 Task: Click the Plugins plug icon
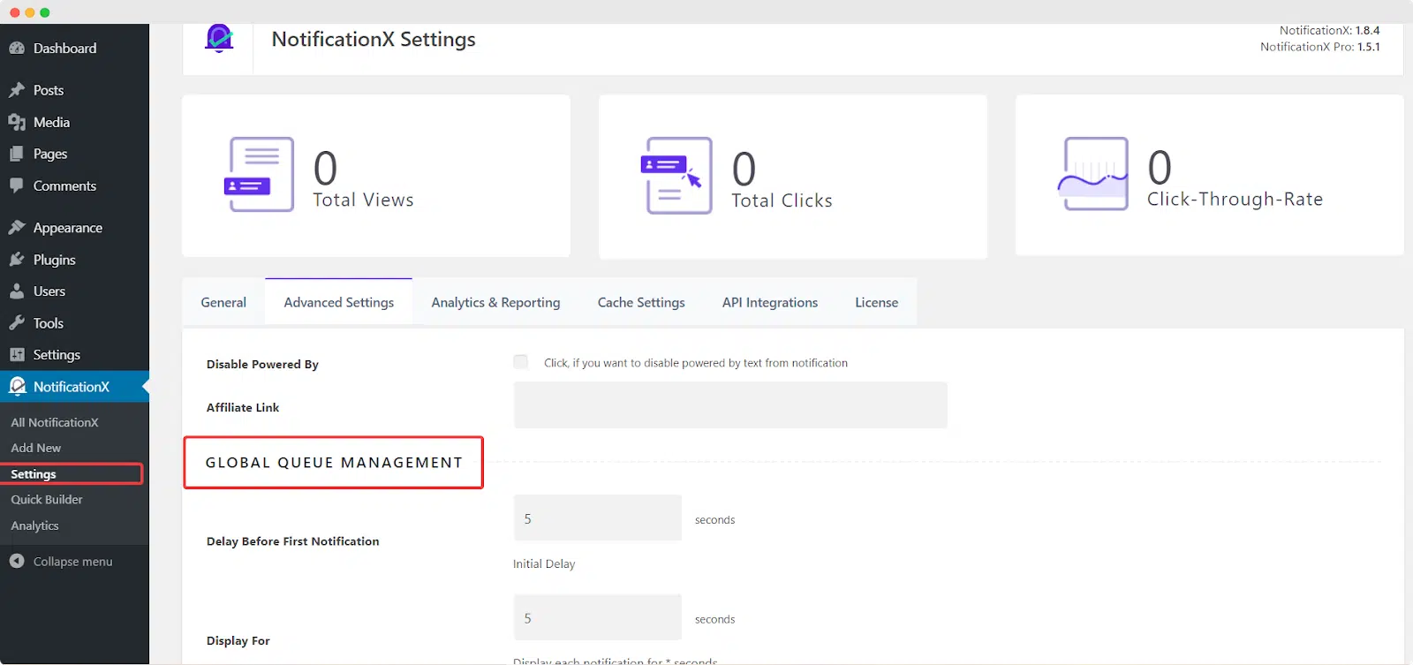[x=17, y=260]
